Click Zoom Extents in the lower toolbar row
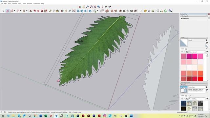Viewport: 210px width, 118px height. click(73, 11)
